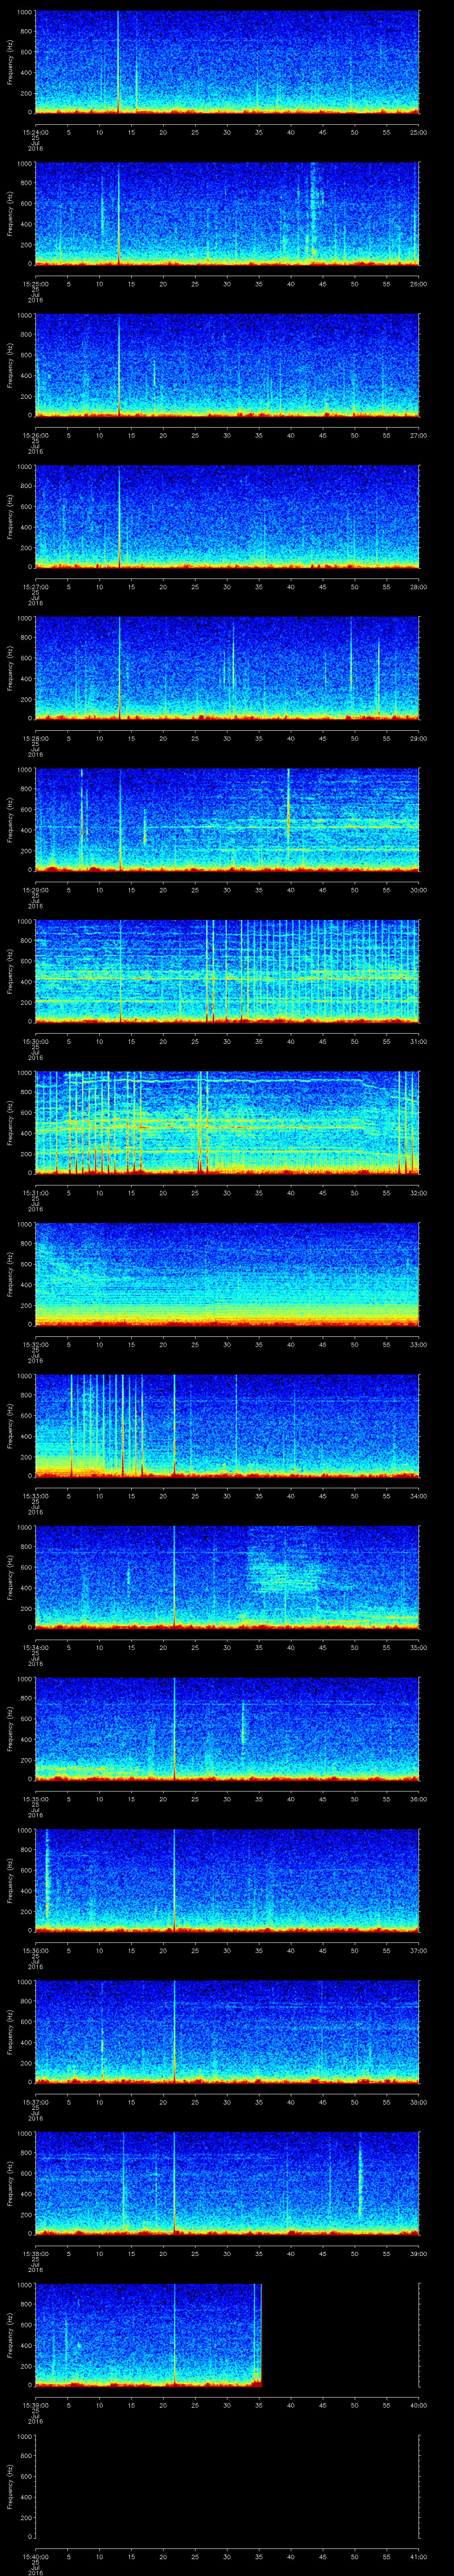Click the Frequency (Hz) label of the empty bottom panel
This screenshot has width=454, height=2576.
pos(10,2486)
